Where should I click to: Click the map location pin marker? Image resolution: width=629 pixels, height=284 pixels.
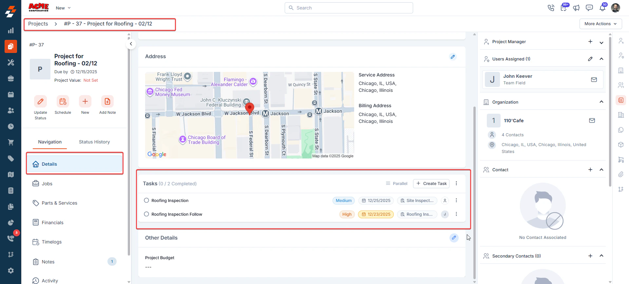click(250, 109)
